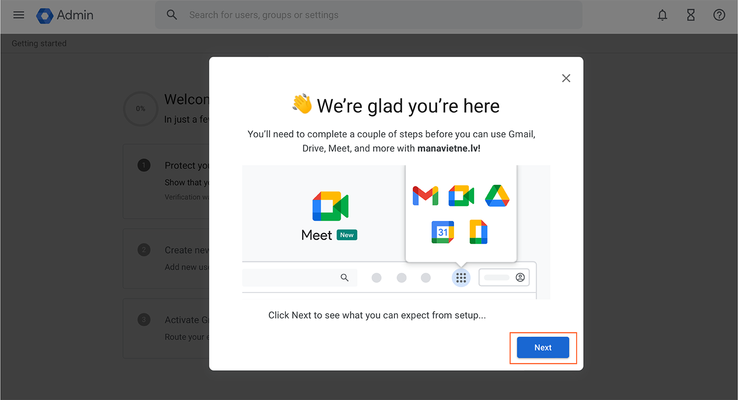Screen dimensions: 738x400
Task: Click the 'Admin' wordmark text
Action: tap(75, 15)
